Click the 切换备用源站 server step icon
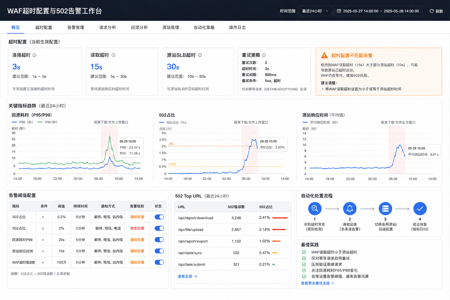 [x=385, y=209]
